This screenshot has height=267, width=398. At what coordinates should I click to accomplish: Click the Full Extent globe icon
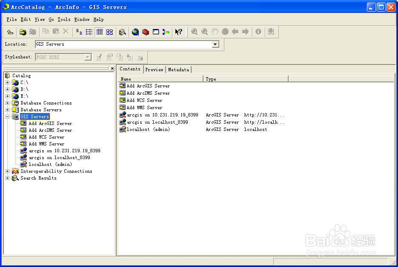coord(225,32)
